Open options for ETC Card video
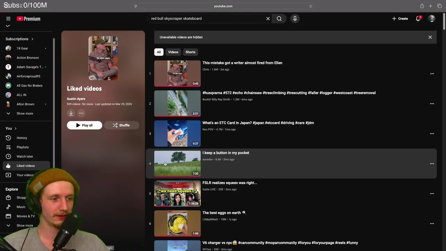This screenshot has height=251, width=446. (x=432, y=134)
